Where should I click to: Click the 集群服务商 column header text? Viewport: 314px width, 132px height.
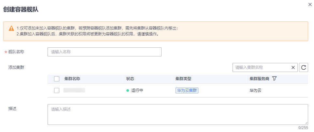click(259, 78)
